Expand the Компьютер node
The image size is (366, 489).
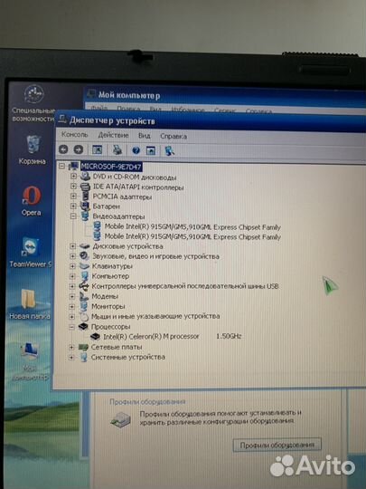(72, 276)
